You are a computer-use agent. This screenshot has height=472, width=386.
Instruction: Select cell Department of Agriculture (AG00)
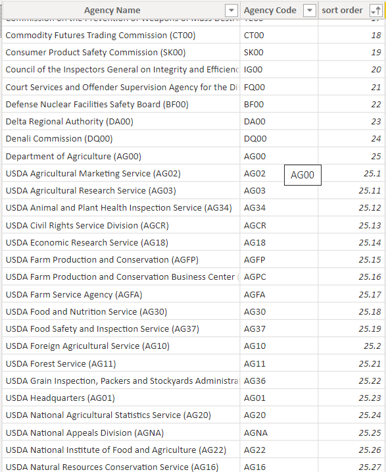[x=121, y=157]
